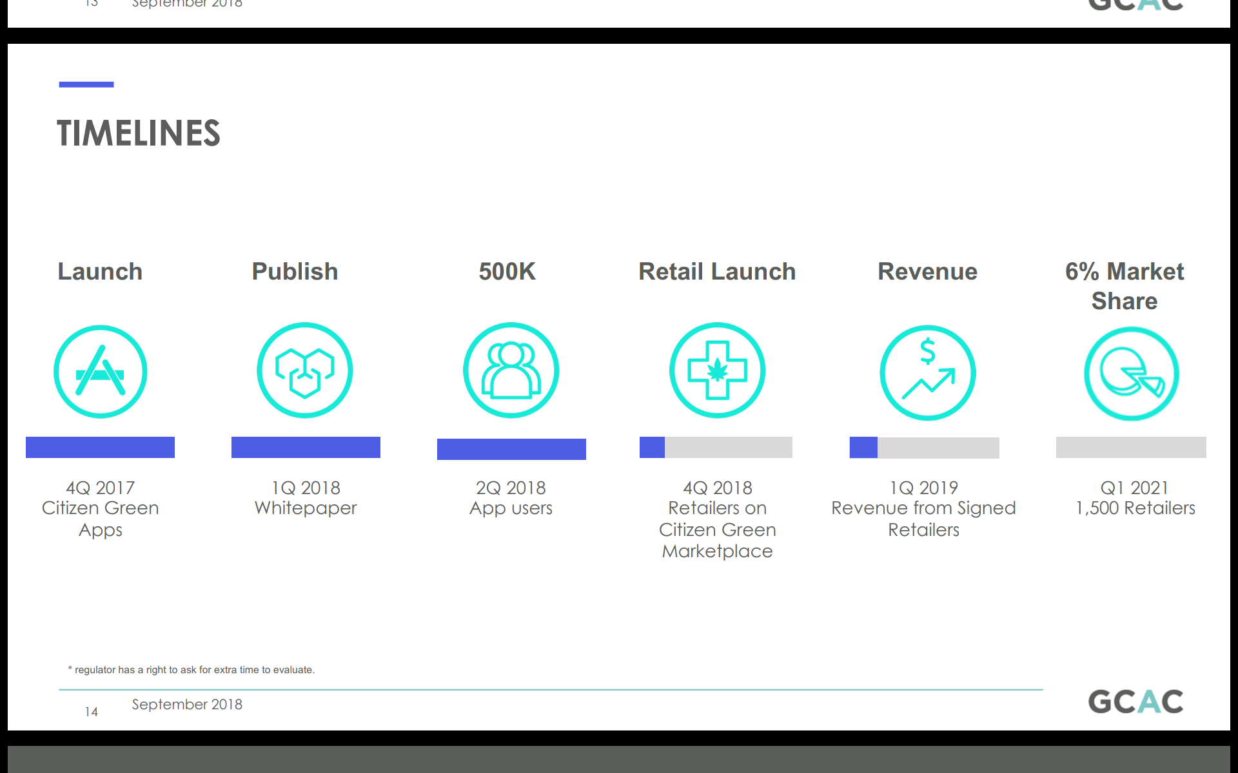Click the hexagon whitepaper Publish icon

pyautogui.click(x=305, y=370)
